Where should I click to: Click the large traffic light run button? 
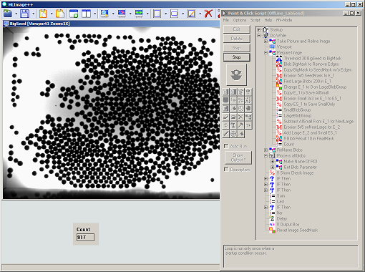236,75
